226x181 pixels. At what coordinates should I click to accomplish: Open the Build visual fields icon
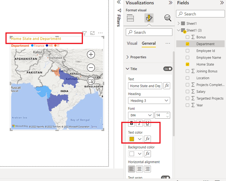pos(130,18)
